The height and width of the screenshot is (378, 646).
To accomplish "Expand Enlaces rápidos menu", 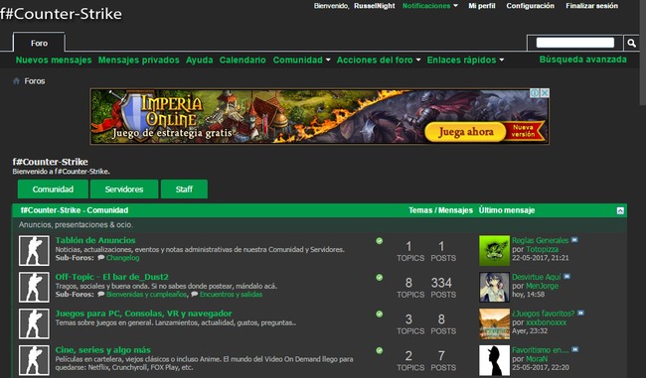I will click(465, 60).
